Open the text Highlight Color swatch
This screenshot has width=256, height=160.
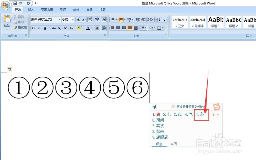coord(79,28)
